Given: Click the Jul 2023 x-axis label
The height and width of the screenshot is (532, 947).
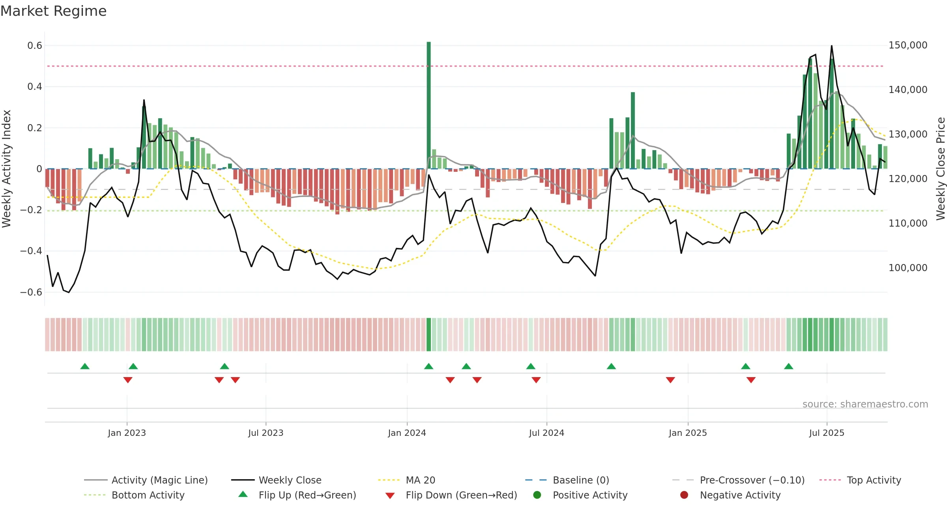Looking at the screenshot, I should [266, 433].
